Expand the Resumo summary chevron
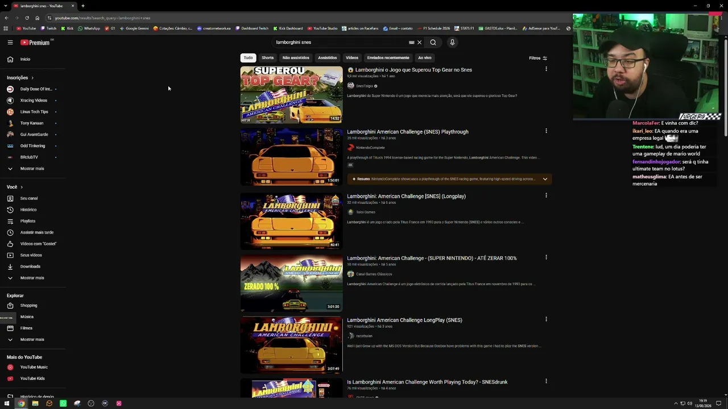 click(x=545, y=179)
